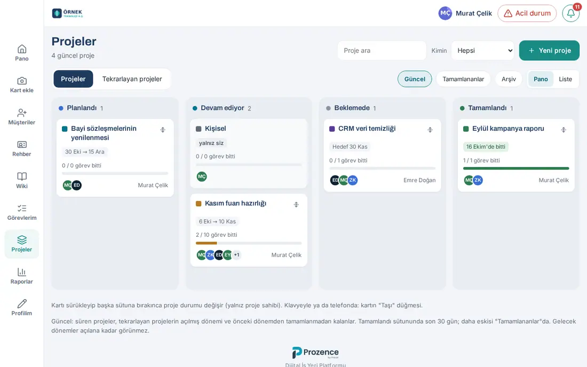
Task: Click the Yeni proje button
Action: click(549, 51)
